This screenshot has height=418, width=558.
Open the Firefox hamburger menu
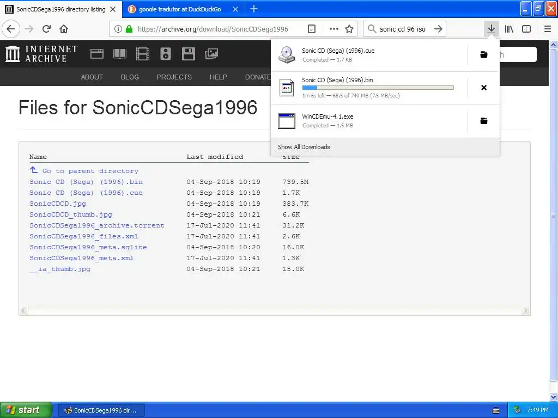[548, 29]
